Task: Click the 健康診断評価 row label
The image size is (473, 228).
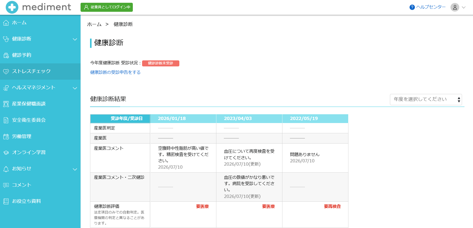Action: tap(107, 206)
